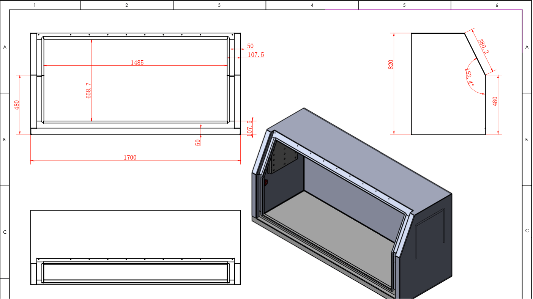Click the 658.7 vertical height dimension

point(88,90)
